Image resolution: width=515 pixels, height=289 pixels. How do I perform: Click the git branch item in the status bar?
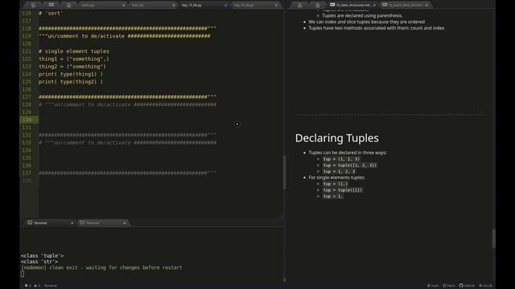433,286
